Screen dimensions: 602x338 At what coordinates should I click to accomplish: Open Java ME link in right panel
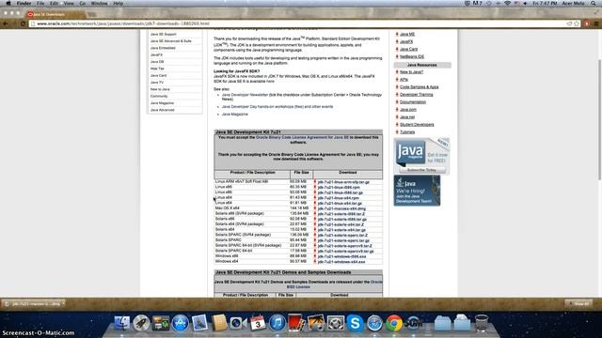[407, 34]
